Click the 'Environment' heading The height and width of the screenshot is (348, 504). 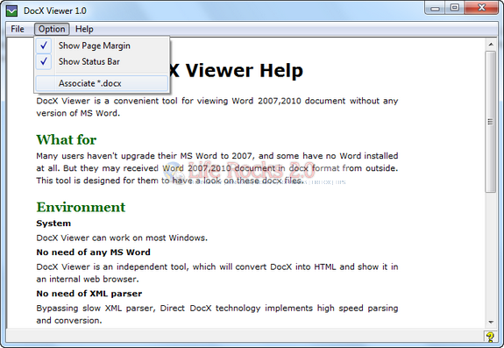(x=81, y=207)
